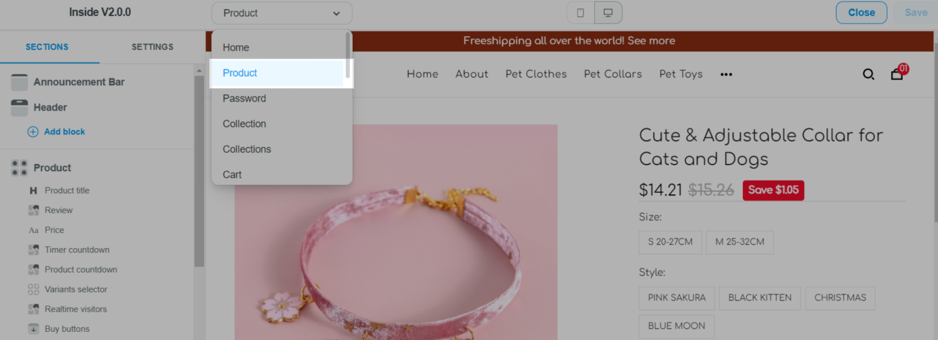This screenshot has height=340, width=938.
Task: Select the PINK SAKURA style
Action: [677, 298]
